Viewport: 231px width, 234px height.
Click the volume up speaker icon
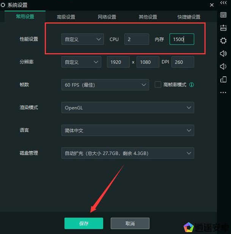[223, 54]
